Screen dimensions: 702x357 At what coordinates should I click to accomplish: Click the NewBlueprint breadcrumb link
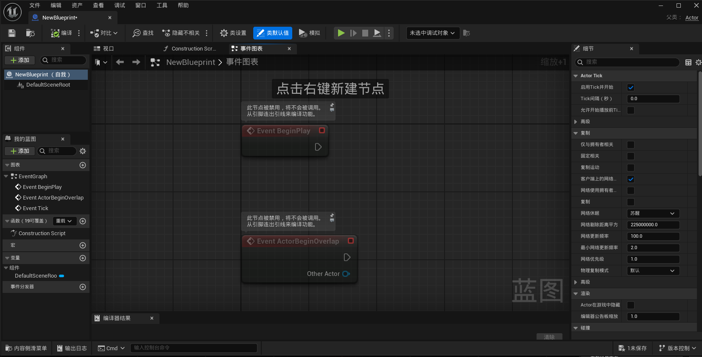point(190,62)
